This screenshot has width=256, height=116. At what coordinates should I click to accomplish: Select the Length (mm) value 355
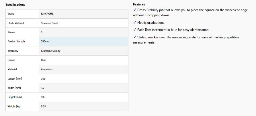[43, 79]
